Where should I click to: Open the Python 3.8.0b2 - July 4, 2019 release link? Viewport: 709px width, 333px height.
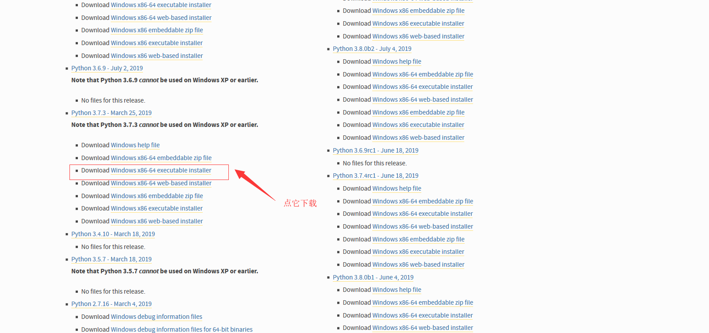point(372,49)
